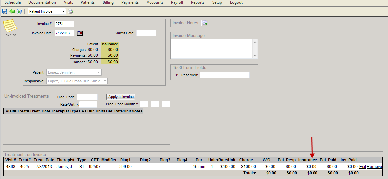388x179 pixels.
Task: Click therapist Jones, J cell
Action: click(x=64, y=167)
